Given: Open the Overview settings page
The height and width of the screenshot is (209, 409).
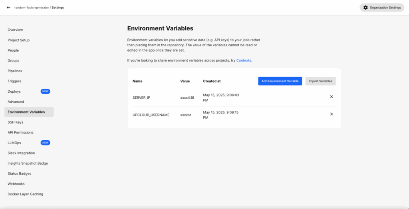Looking at the screenshot, I should (x=15, y=30).
